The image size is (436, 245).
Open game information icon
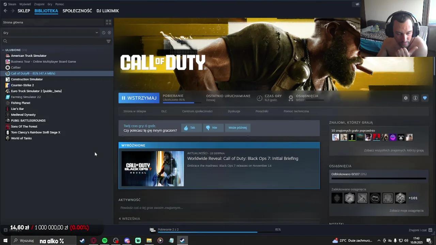(x=415, y=98)
